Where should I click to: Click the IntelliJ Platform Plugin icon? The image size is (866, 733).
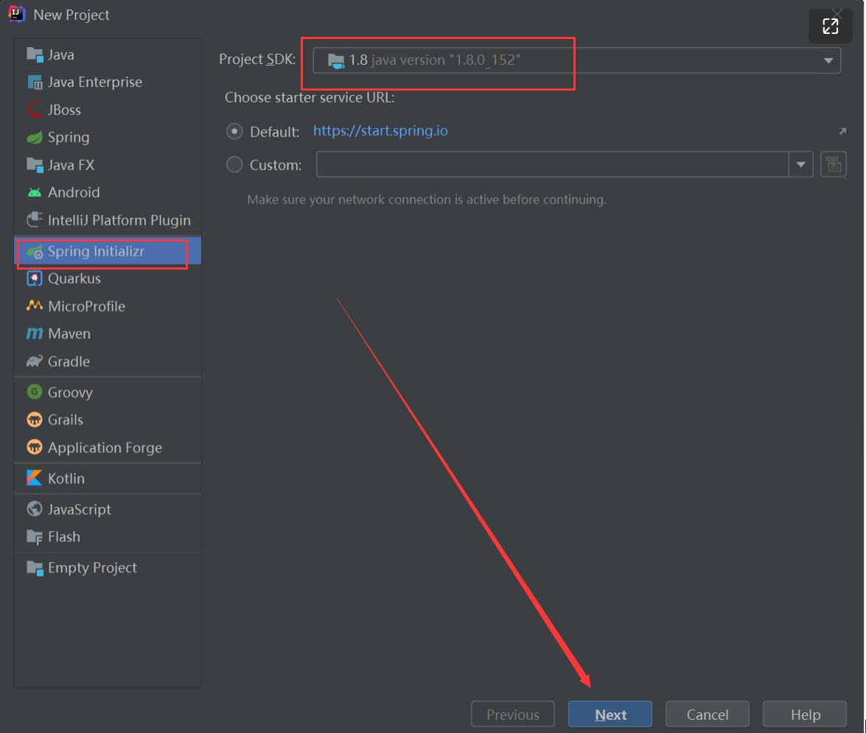35,220
